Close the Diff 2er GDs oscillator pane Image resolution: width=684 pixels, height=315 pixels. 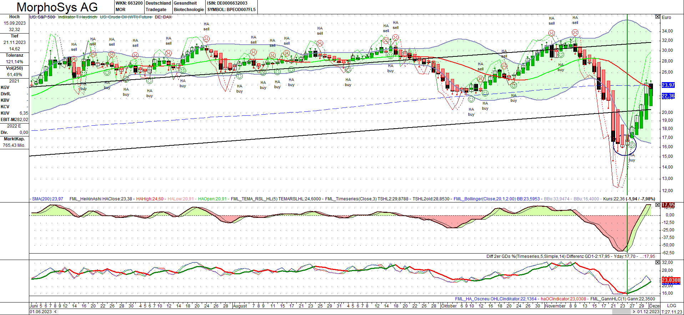tap(658, 205)
